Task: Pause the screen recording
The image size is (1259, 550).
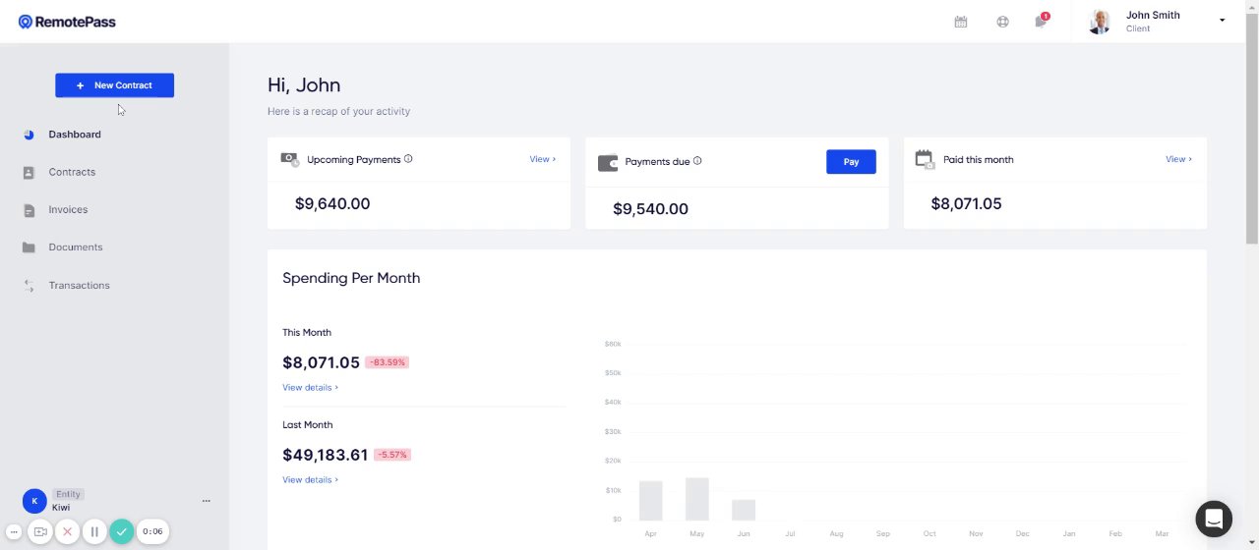Action: tap(94, 531)
